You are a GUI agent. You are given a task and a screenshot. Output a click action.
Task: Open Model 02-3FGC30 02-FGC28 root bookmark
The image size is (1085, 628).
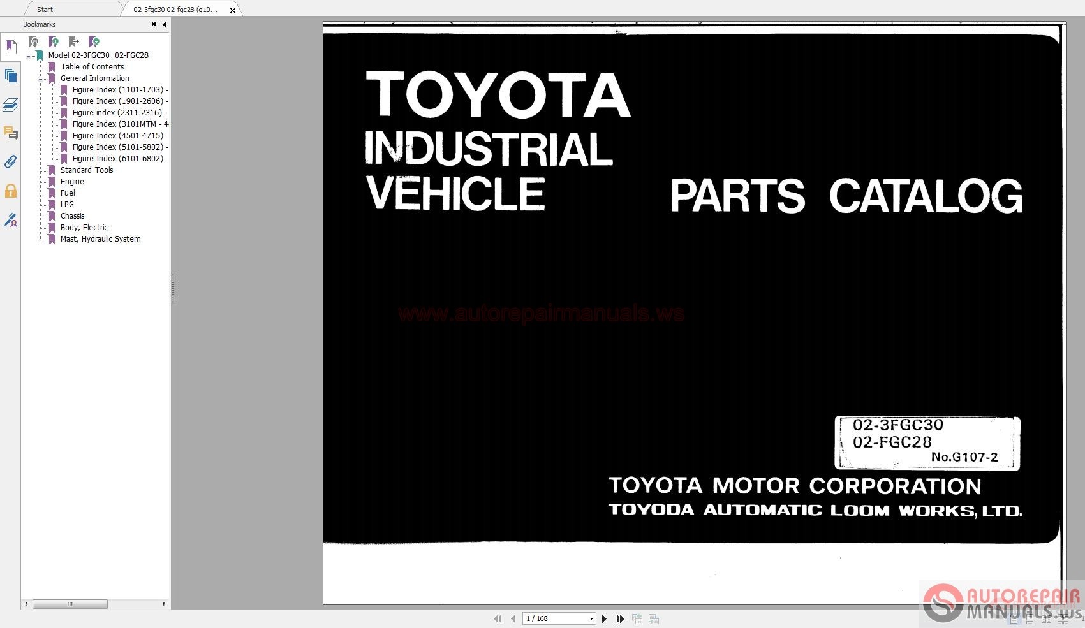pyautogui.click(x=98, y=55)
